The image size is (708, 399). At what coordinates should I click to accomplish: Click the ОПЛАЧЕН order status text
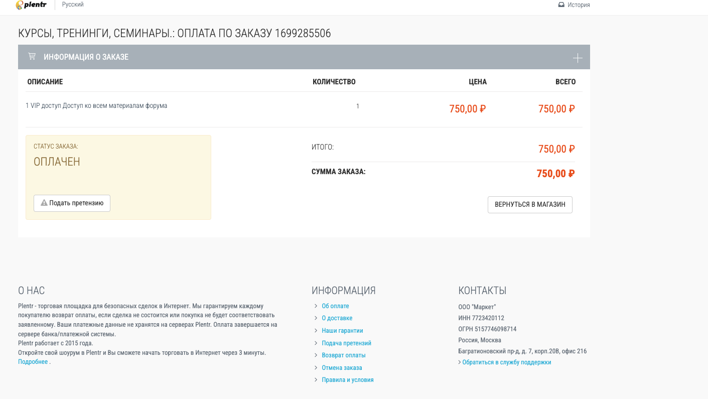(57, 162)
